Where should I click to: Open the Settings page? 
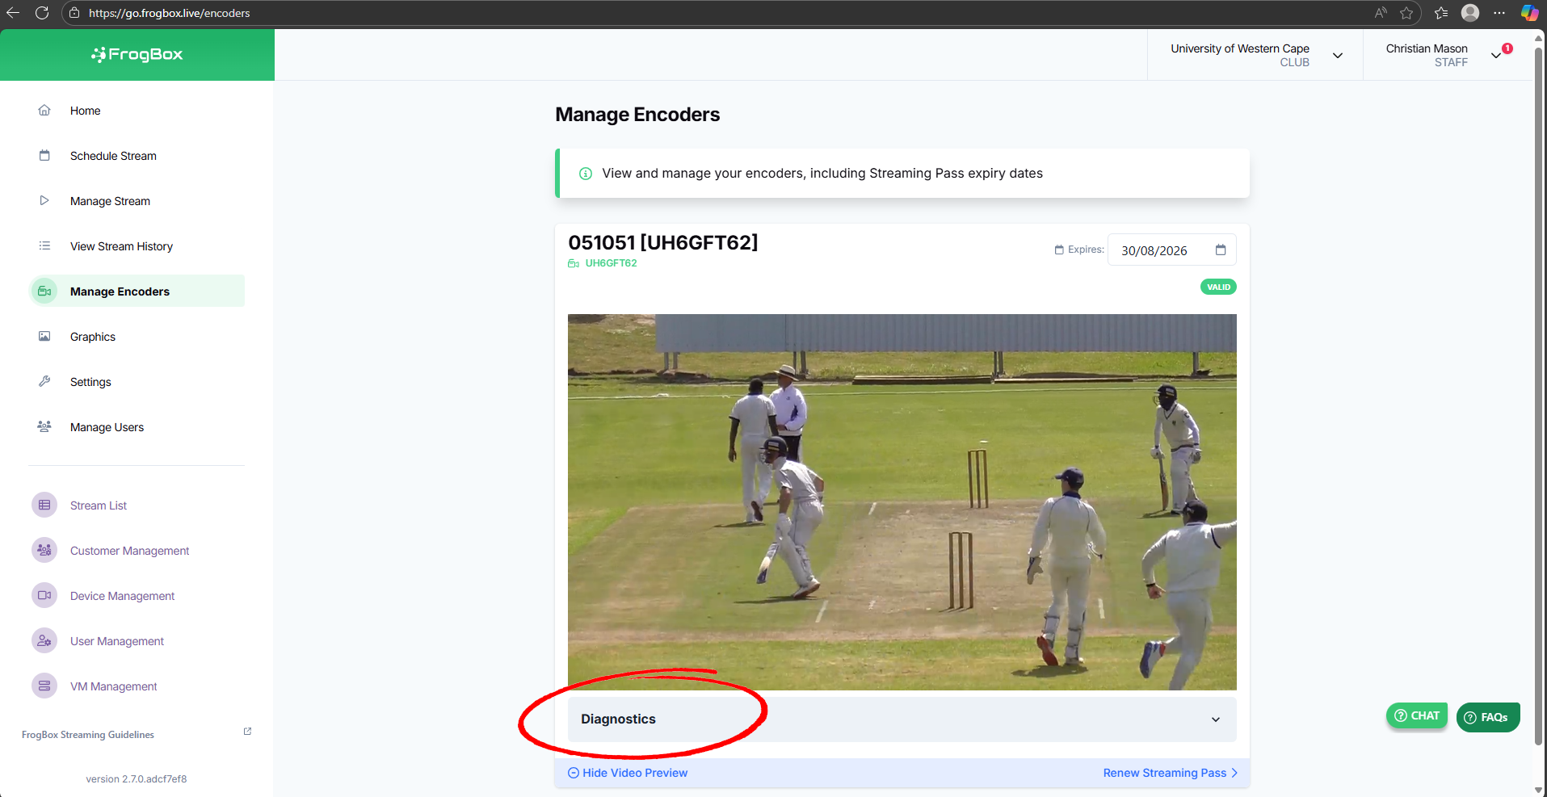tap(90, 382)
